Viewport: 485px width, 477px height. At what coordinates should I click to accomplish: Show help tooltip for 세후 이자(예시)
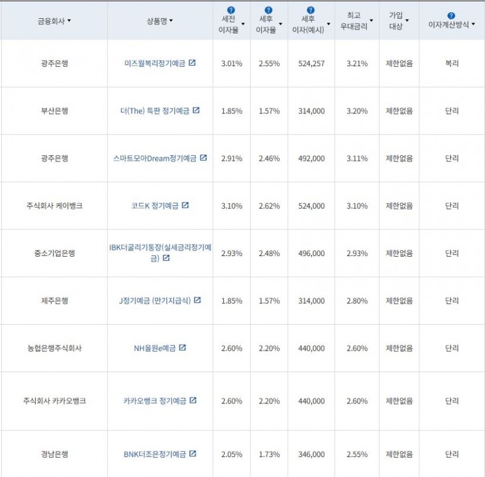tap(310, 10)
